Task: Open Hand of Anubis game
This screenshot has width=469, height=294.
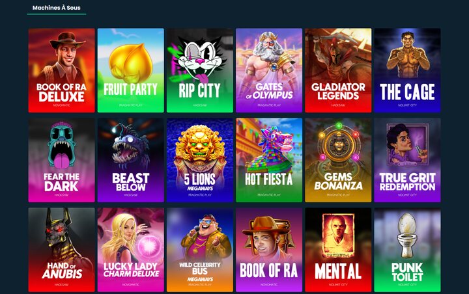Action: [62, 250]
